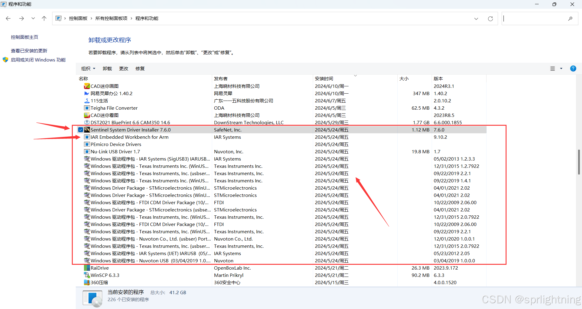582x309 pixels.
Task: Go up one level with up arrow
Action: (44, 18)
